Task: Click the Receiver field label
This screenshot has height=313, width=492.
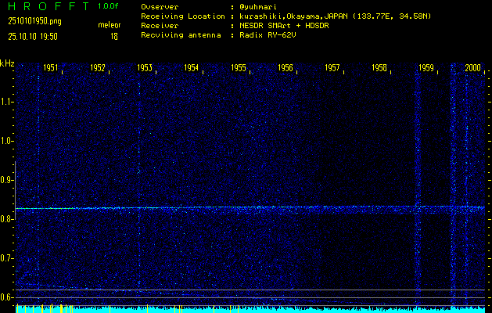Action: [160, 26]
